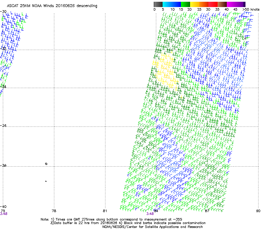Click the '0' label under the color bar
Screen dimensions: 261x229
coord(154,10)
